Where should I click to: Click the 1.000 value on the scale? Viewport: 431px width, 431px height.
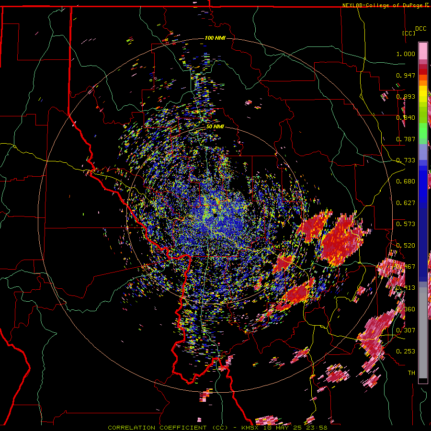tap(406, 54)
